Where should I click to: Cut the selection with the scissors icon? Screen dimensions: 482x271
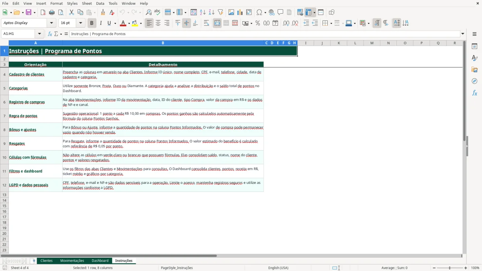click(x=71, y=12)
